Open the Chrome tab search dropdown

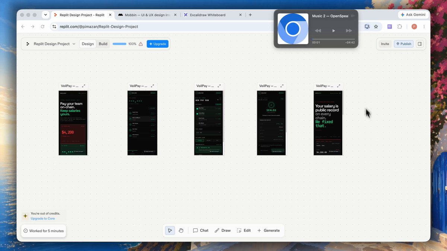45,15
